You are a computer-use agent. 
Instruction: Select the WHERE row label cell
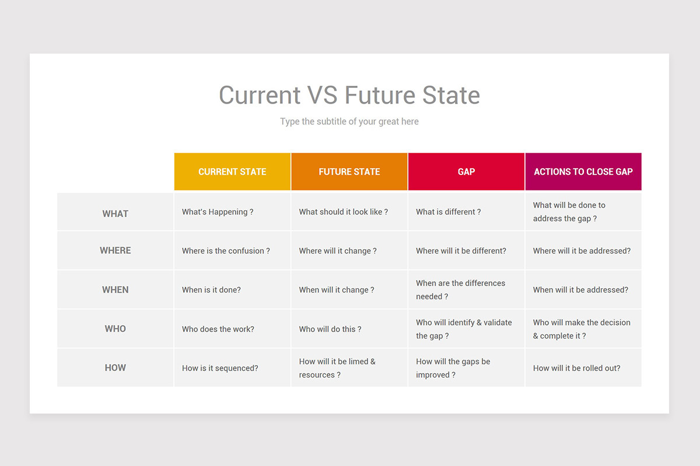pos(116,250)
